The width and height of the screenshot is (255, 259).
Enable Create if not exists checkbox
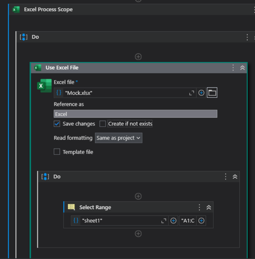coord(103,124)
